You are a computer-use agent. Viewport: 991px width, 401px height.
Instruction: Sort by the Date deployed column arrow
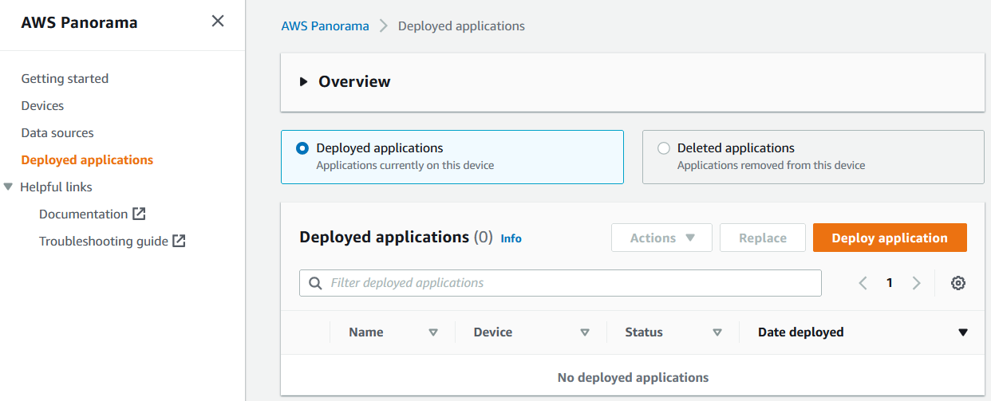962,332
